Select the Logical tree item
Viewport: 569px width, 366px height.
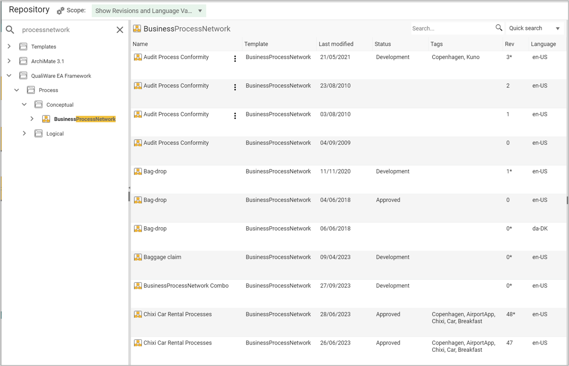55,134
